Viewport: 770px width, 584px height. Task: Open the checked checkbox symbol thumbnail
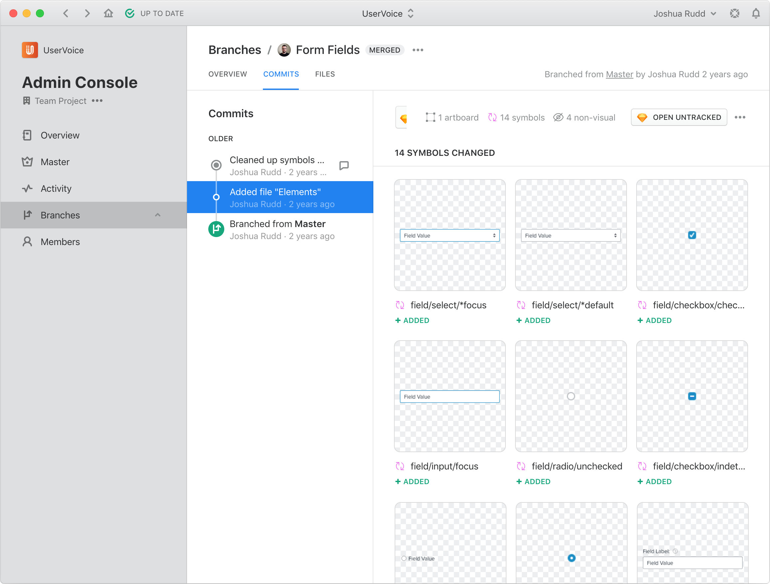(x=692, y=235)
